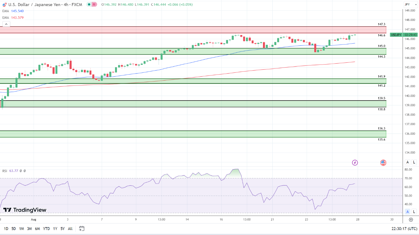Click the 144.3 support level label
This screenshot has height=235, width=419.
tap(381, 57)
